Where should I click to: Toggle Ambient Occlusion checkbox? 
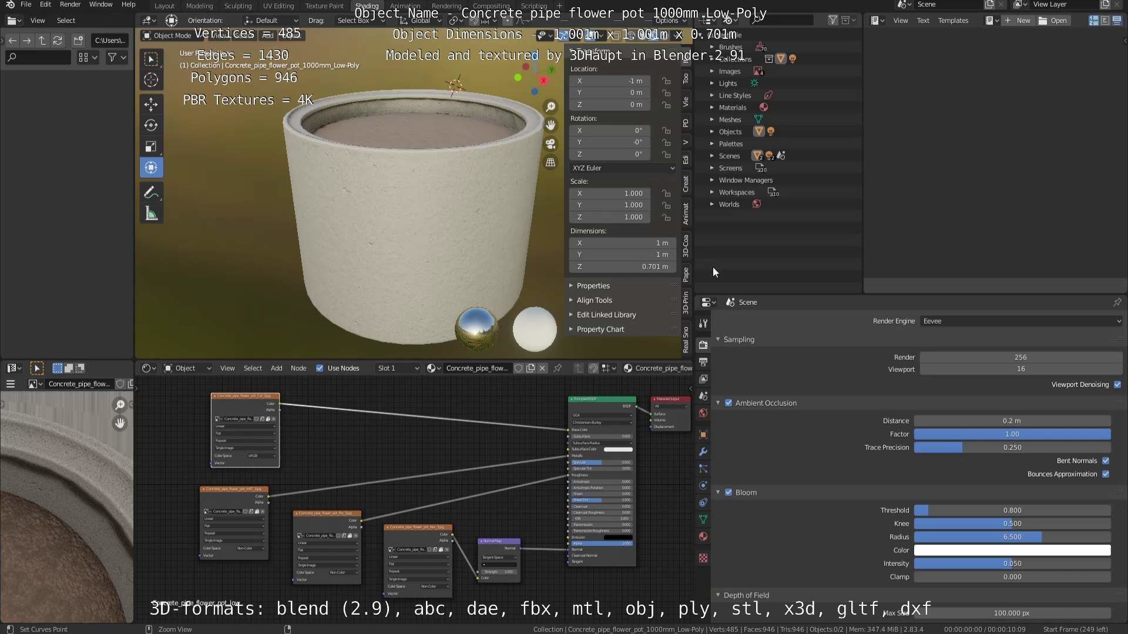tap(728, 403)
